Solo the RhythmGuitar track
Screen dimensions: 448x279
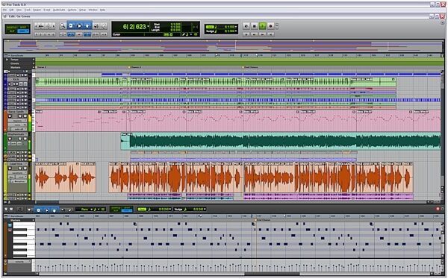20,139
